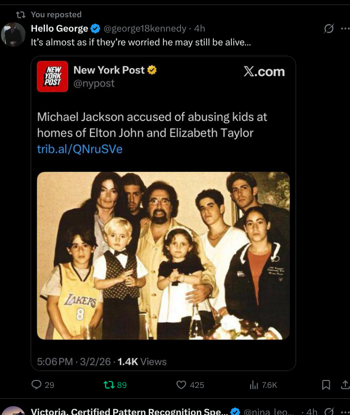Open Victoria's display name profile

click(x=130, y=411)
